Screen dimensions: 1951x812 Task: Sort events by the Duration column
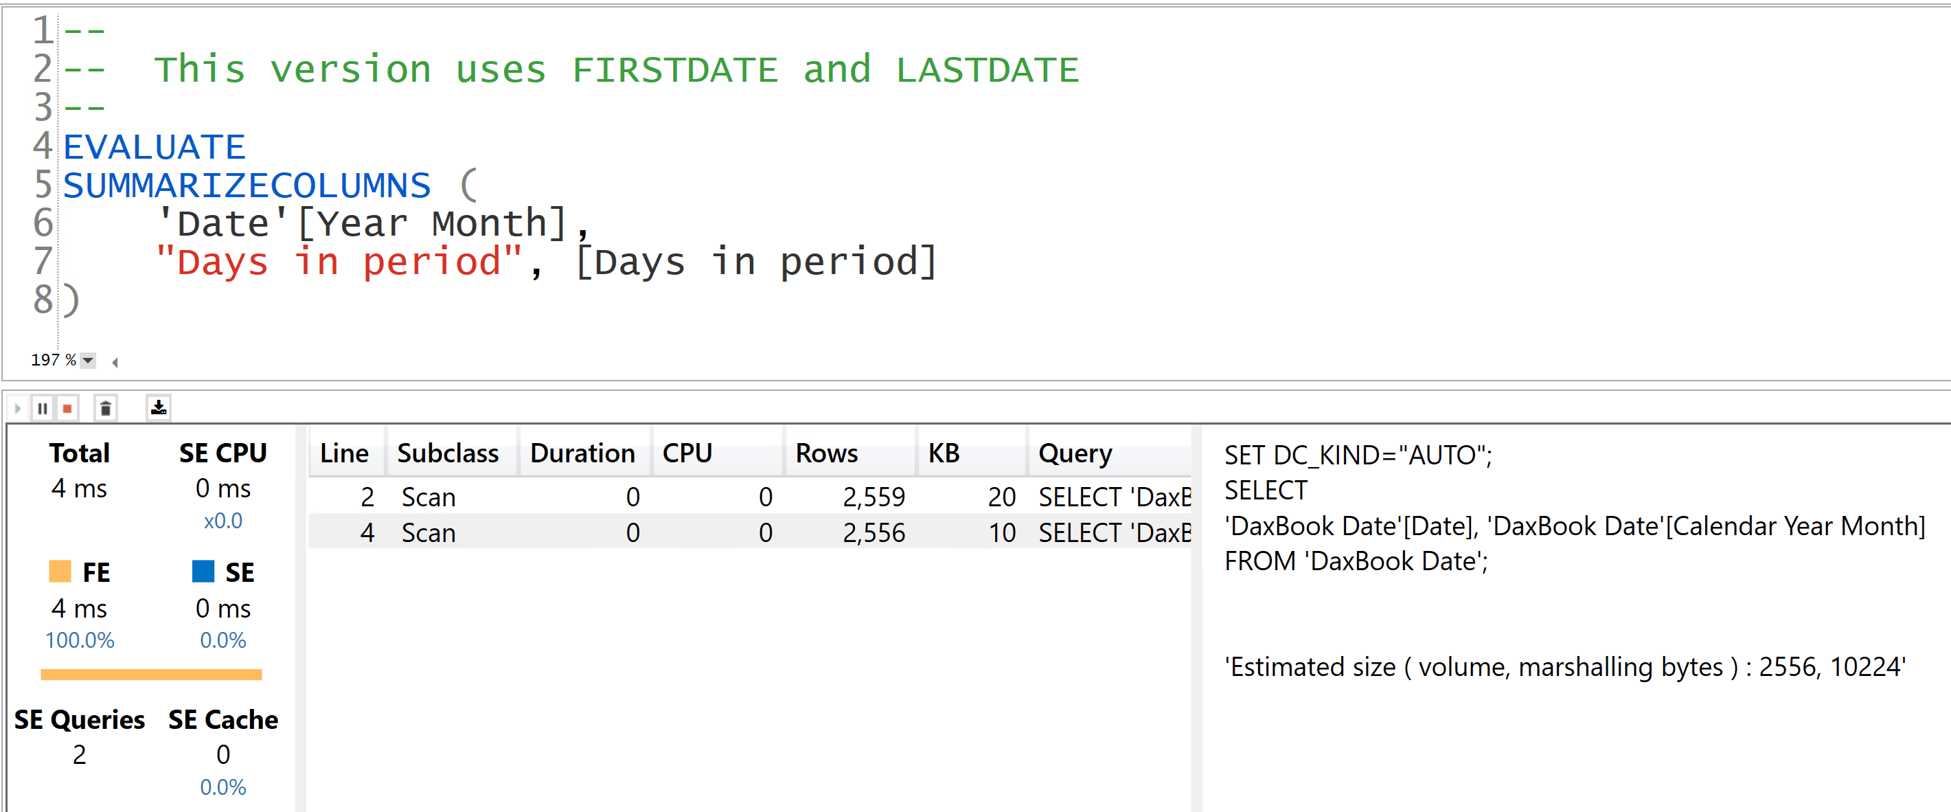pyautogui.click(x=582, y=452)
